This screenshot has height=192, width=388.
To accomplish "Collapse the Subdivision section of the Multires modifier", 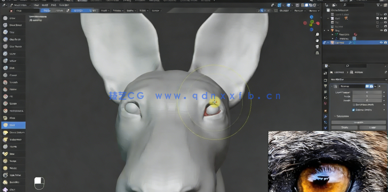I will point(335,116).
